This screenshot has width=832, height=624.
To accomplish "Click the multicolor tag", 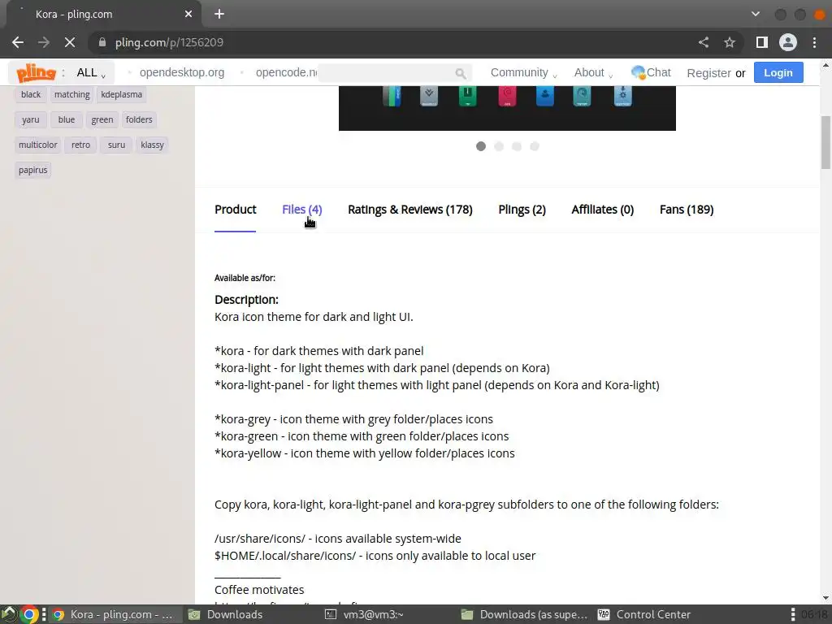I will pyautogui.click(x=37, y=145).
